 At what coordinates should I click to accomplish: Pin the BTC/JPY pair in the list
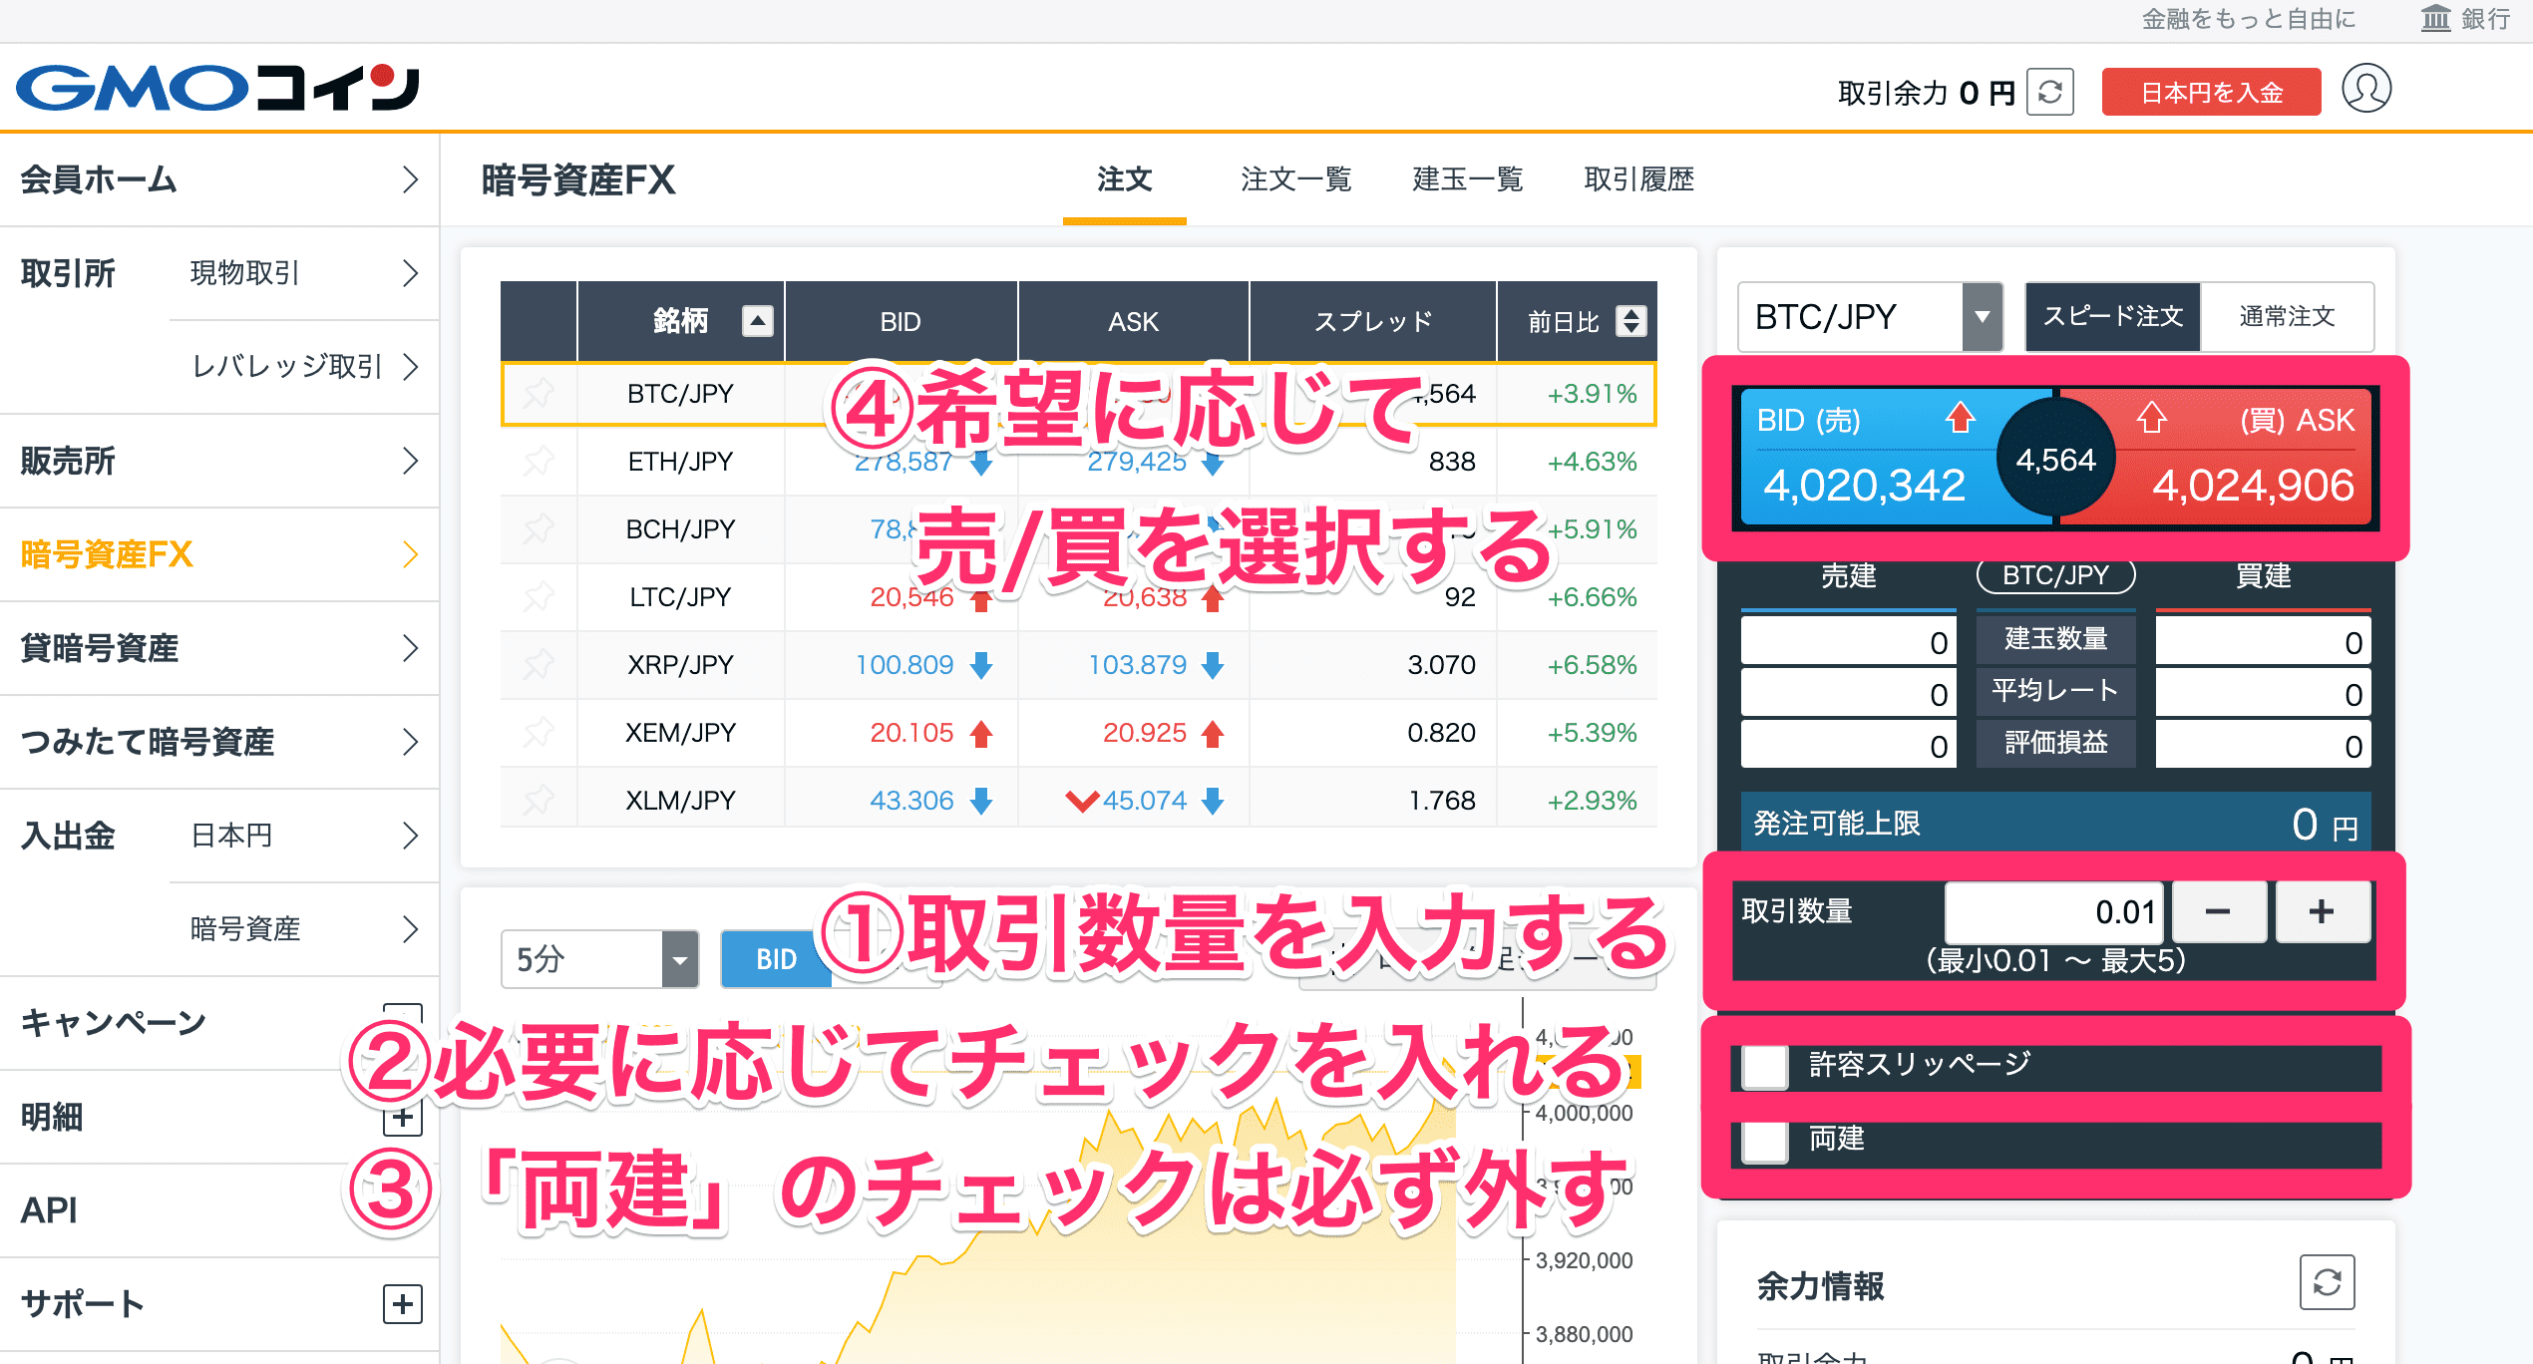click(x=539, y=393)
